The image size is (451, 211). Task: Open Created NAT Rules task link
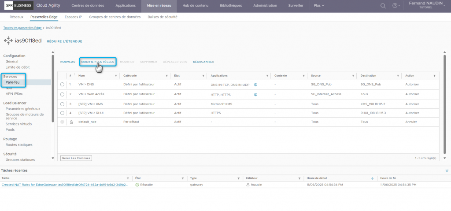tap(64, 185)
